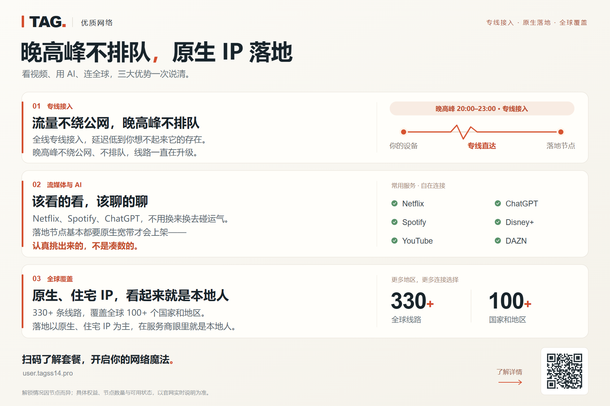The image size is (610, 406).
Task: Click the 国家和地区 caption
Action: 507,320
